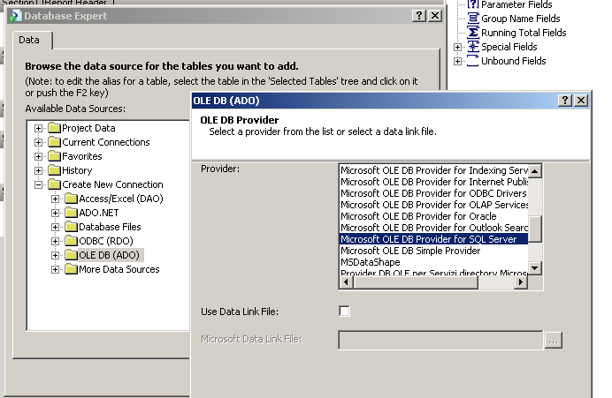The width and height of the screenshot is (612, 398).
Task: Select Microsoft OLE DB Provider for ODBC Drivers
Action: (433, 193)
